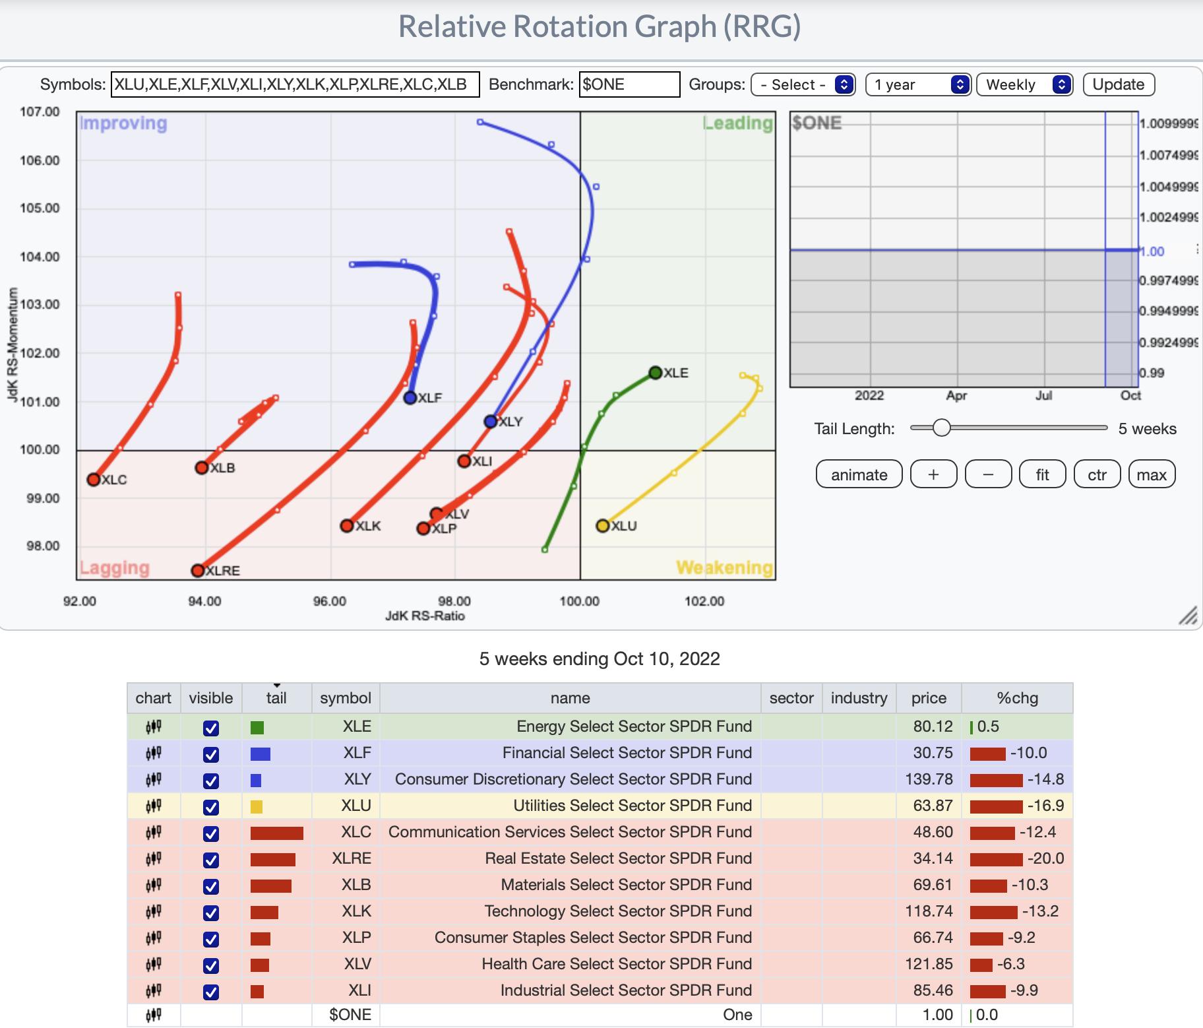Open chart icon for XLF row
The height and width of the screenshot is (1028, 1203).
tap(153, 754)
